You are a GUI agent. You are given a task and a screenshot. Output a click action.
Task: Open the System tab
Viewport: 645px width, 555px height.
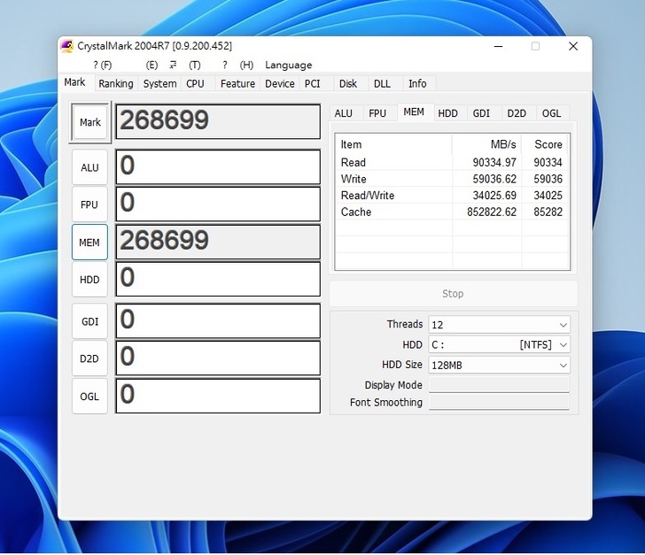[159, 83]
